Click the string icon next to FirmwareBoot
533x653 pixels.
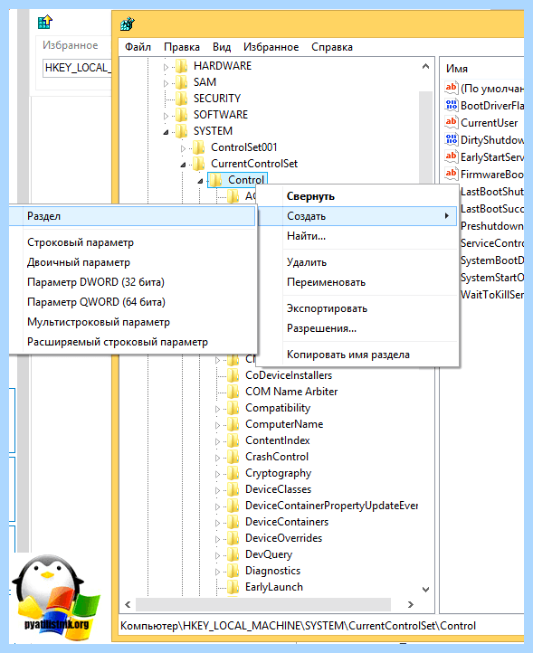452,174
